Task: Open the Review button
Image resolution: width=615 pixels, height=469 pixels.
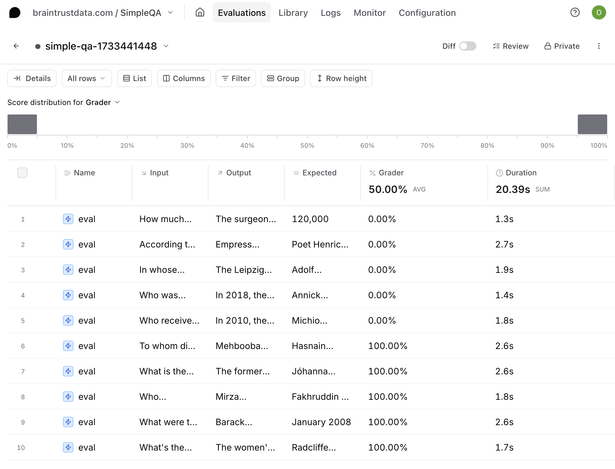Action: (510, 46)
